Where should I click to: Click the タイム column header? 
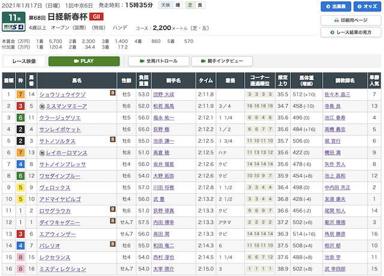206,80
